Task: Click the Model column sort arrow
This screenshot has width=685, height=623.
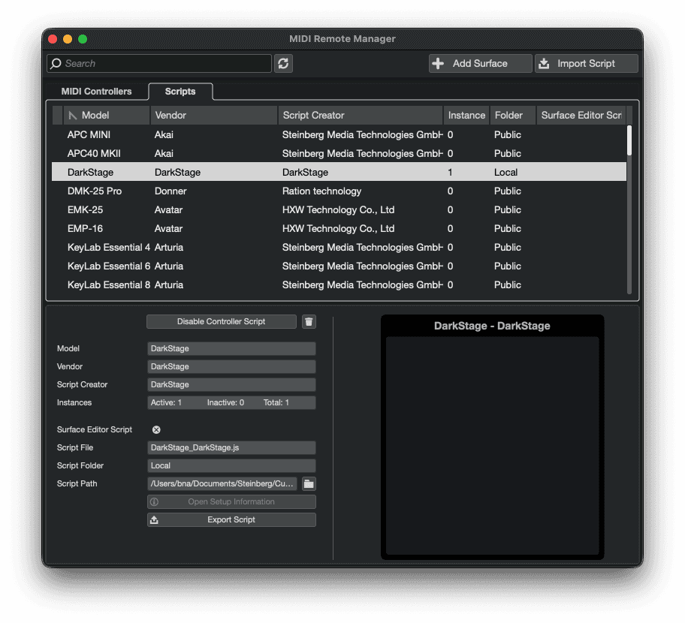Action: 73,116
